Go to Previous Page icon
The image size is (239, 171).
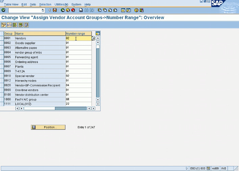(x=105, y=10)
